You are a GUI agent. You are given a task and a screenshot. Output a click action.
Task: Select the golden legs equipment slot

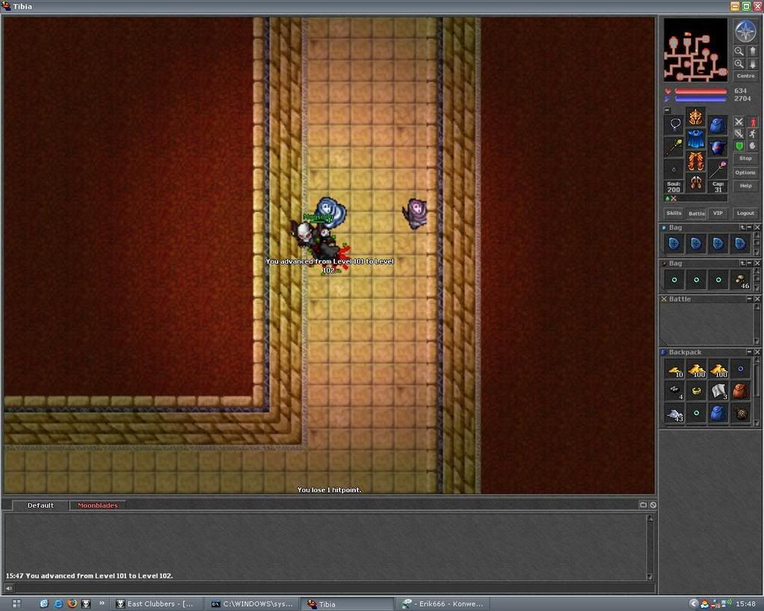click(696, 161)
